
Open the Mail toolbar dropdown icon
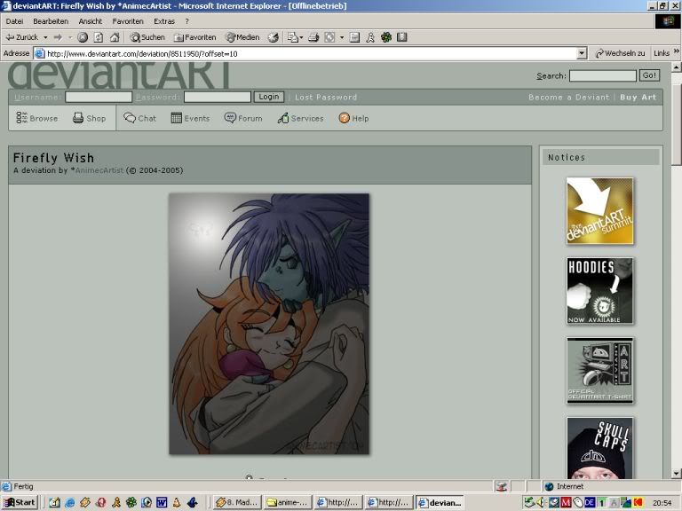point(296,37)
